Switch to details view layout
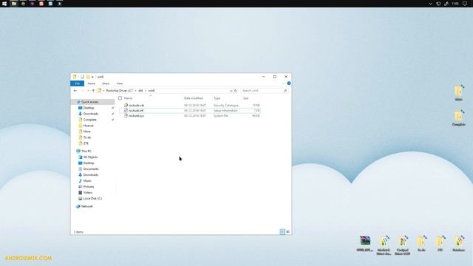This screenshot has width=473, height=266. pos(282,231)
